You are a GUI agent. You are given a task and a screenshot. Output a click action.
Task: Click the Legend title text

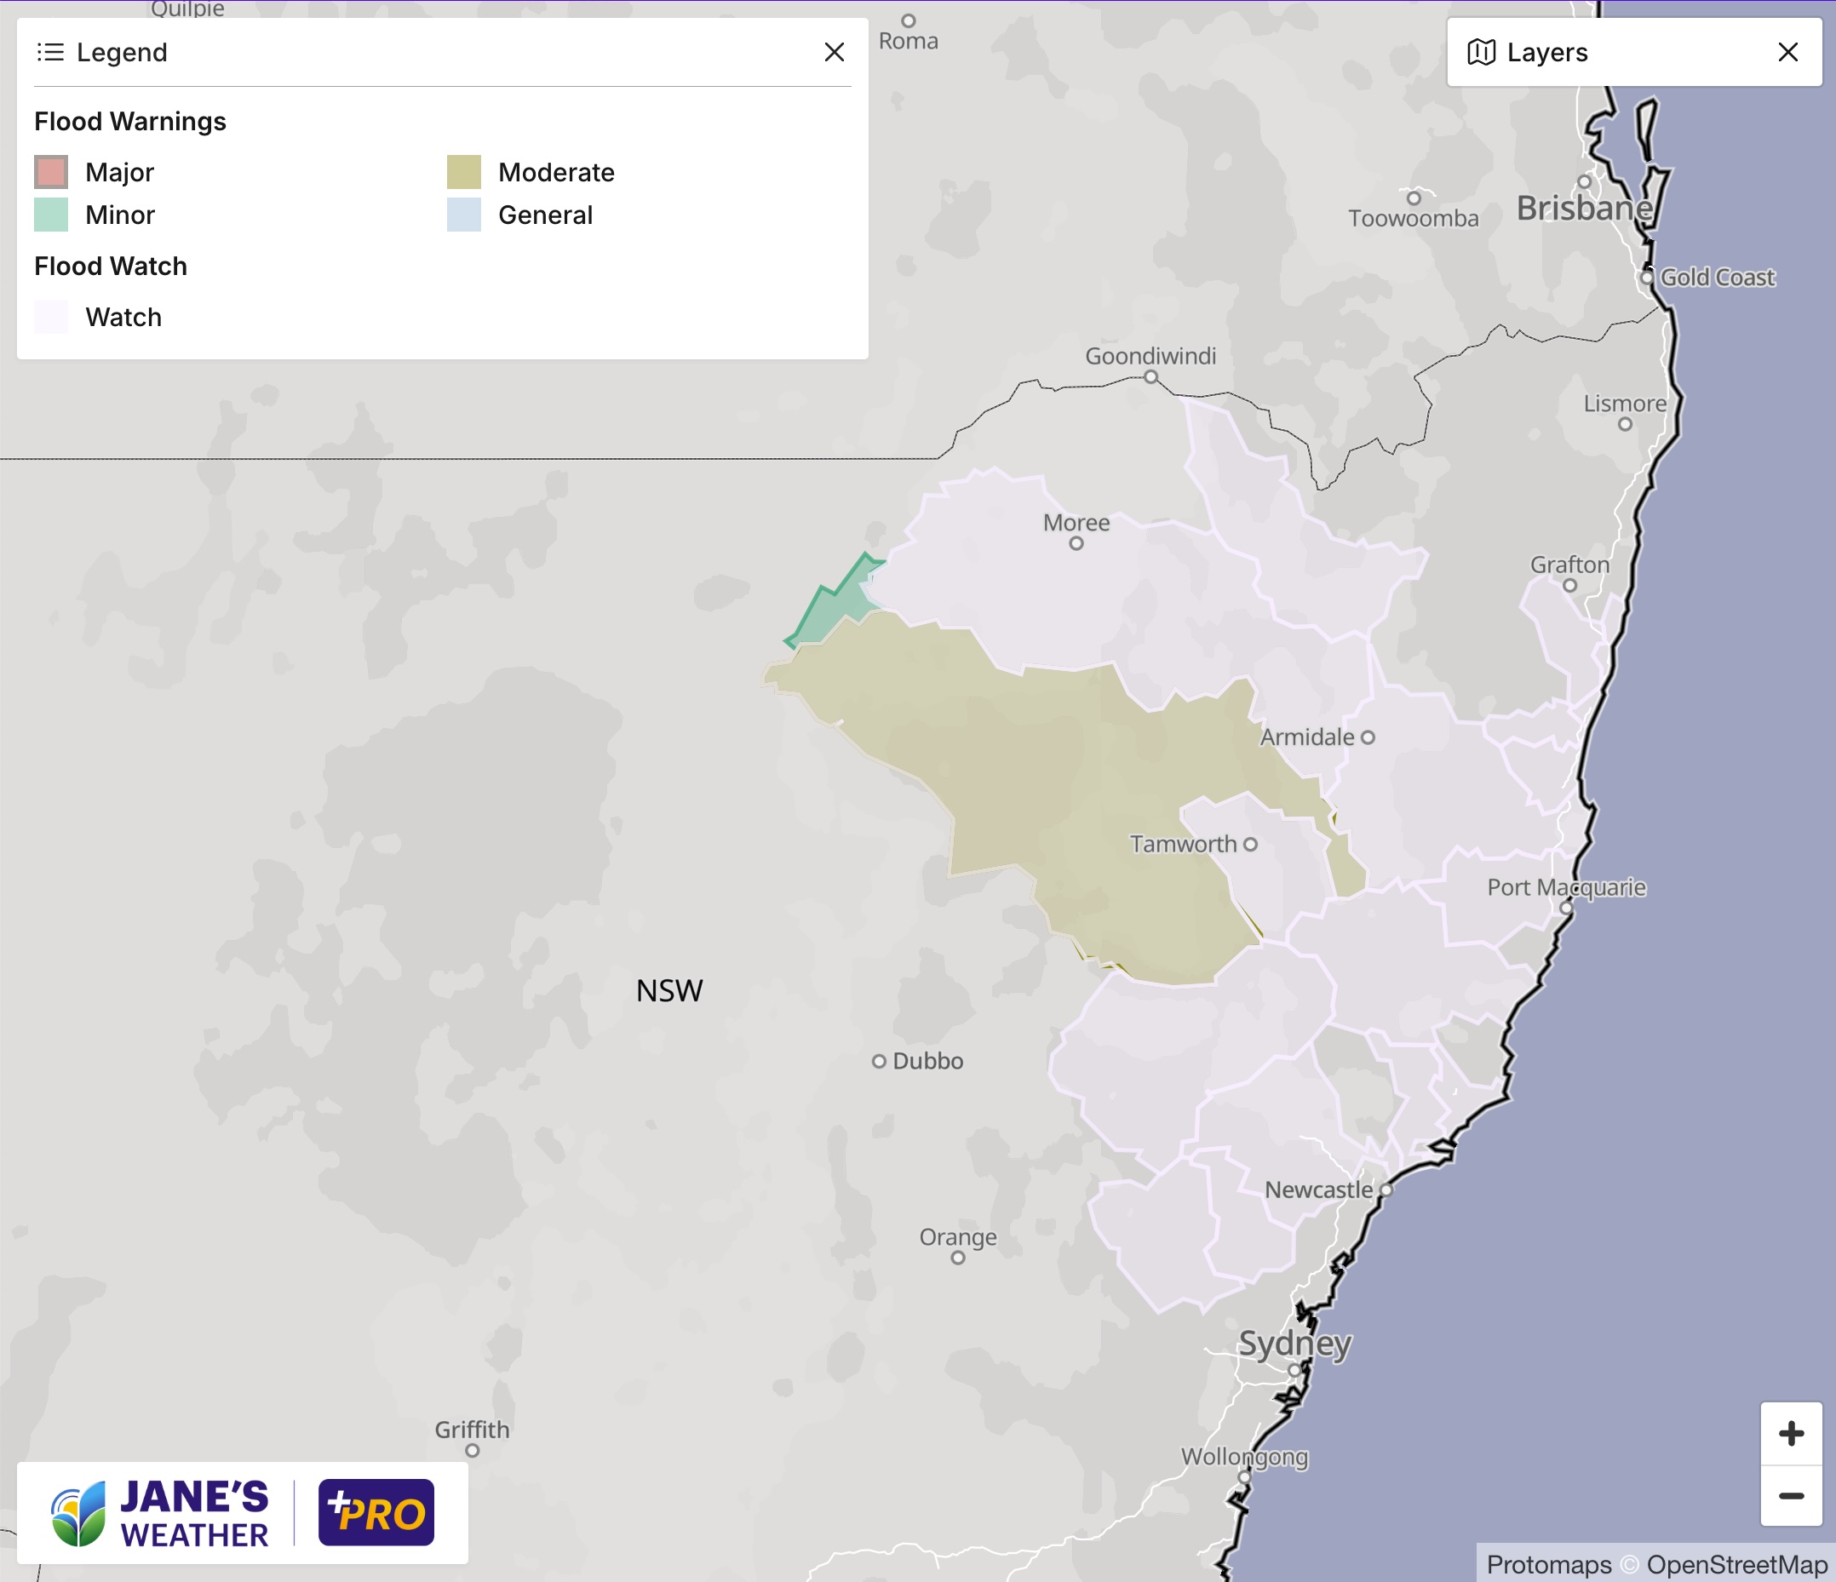(123, 52)
